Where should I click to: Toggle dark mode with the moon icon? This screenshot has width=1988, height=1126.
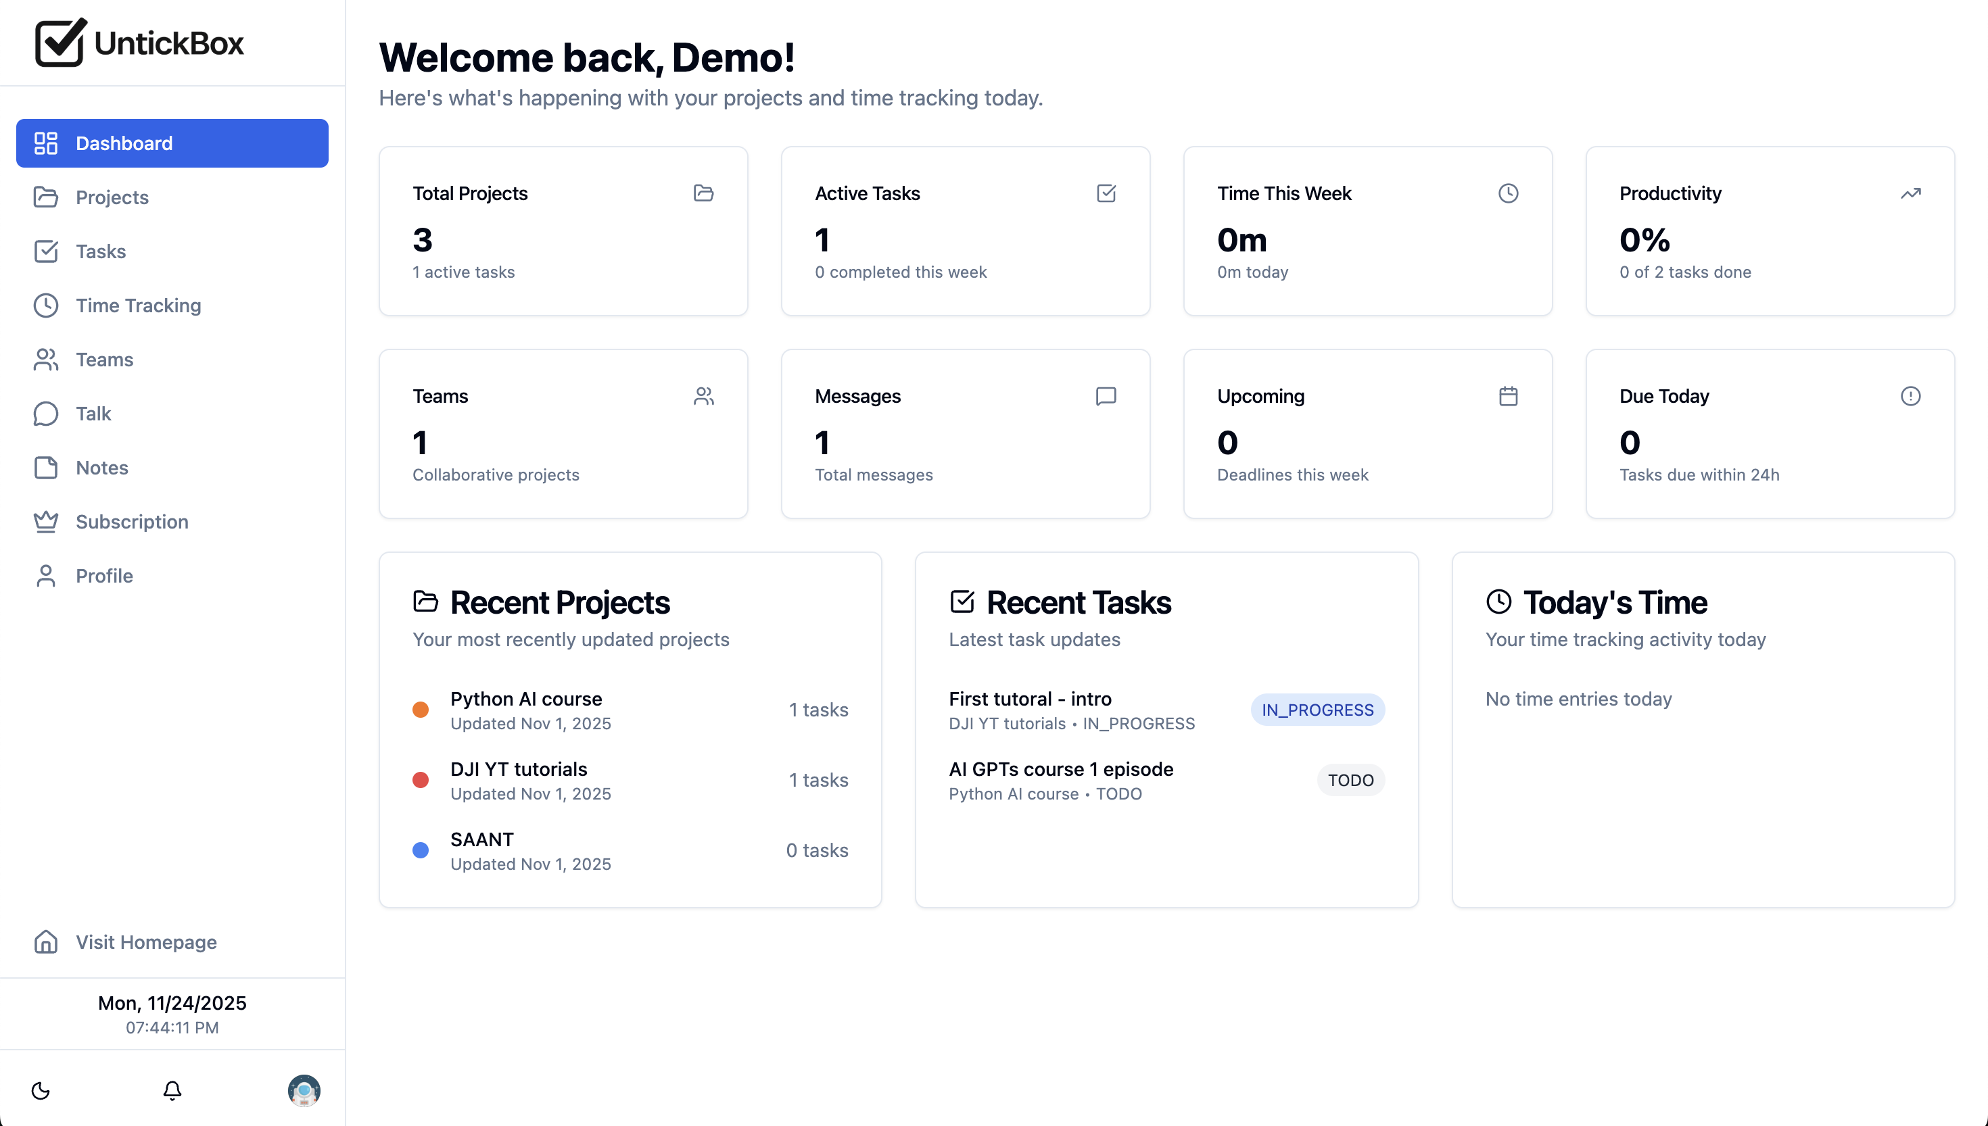point(40,1090)
